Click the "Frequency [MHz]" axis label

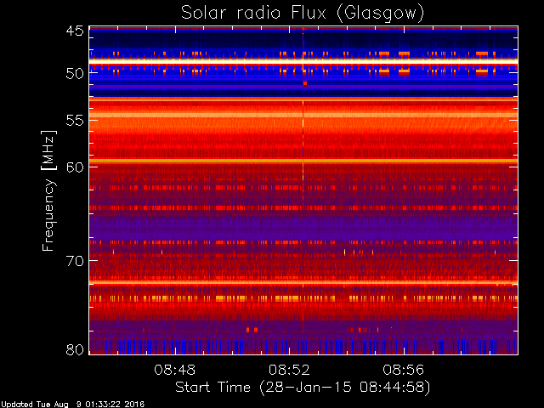(48, 190)
